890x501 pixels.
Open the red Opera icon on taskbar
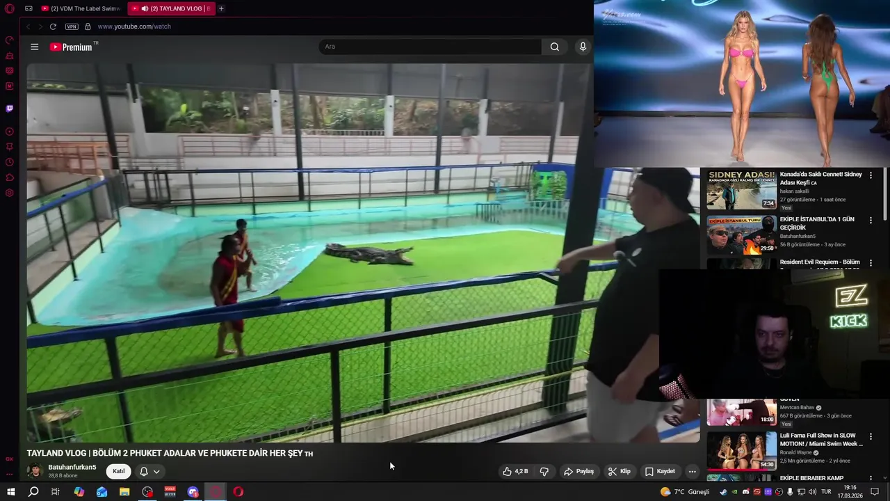(238, 492)
